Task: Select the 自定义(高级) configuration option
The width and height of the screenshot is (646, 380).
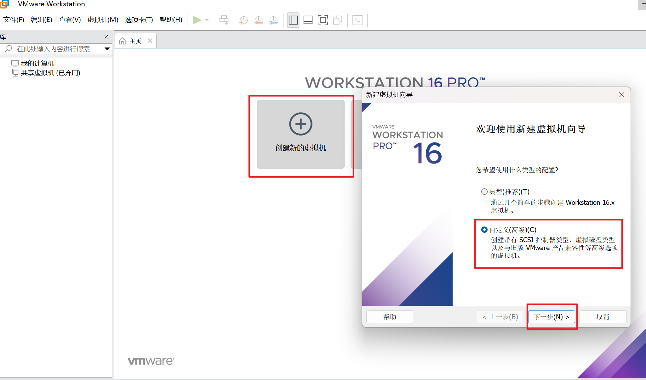Action: 484,230
